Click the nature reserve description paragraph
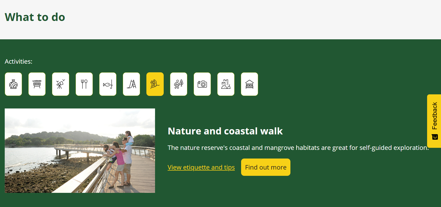 point(298,148)
